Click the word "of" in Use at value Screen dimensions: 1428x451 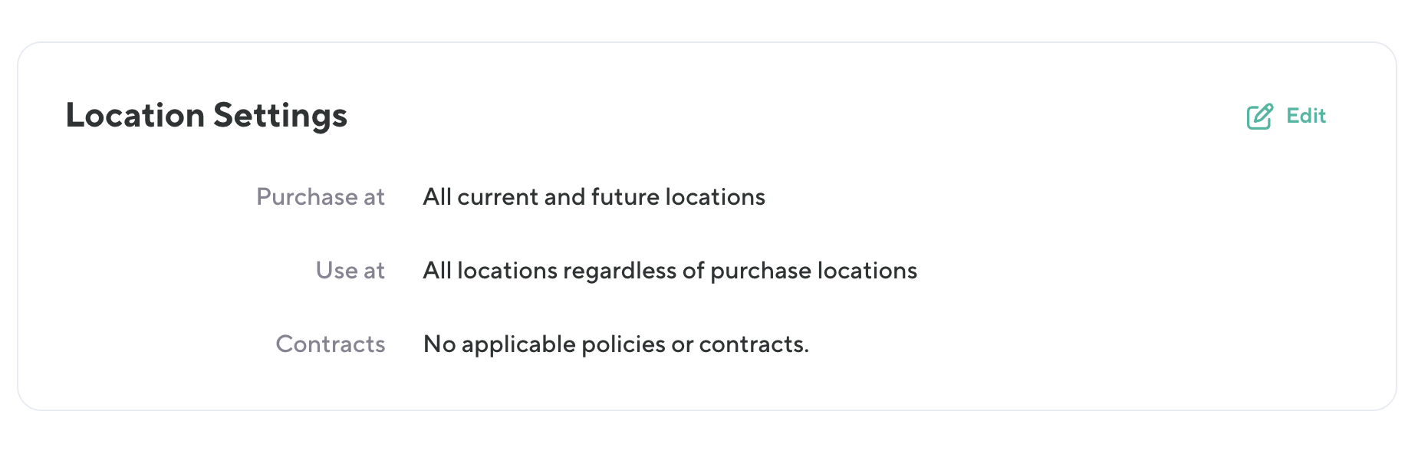pos(693,271)
